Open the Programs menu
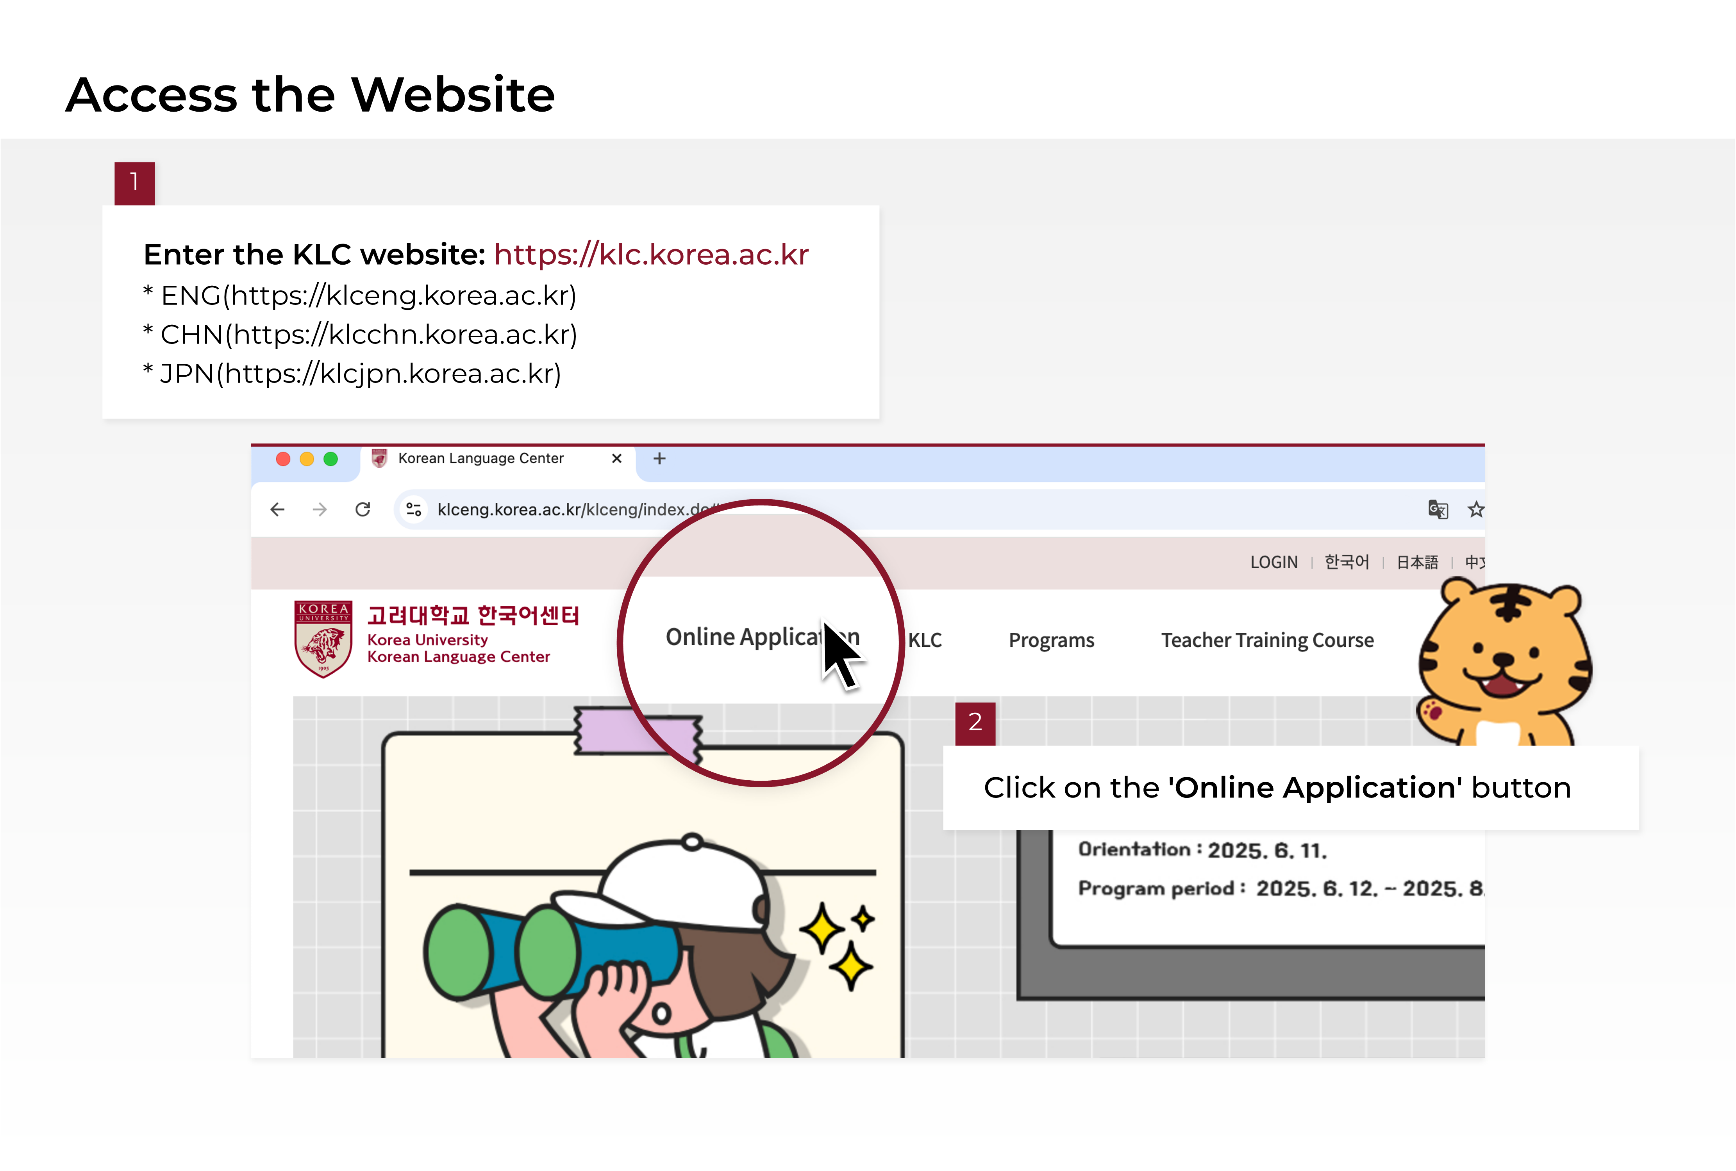The width and height of the screenshot is (1736, 1171). click(1051, 641)
